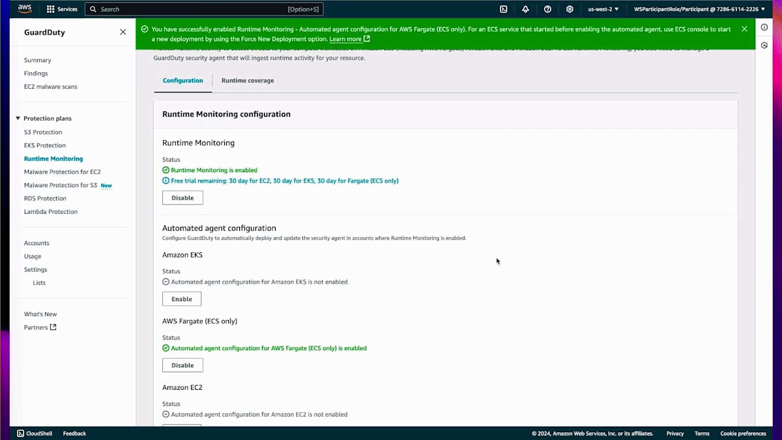Open the us-west-2 region dropdown
The height and width of the screenshot is (440, 782).
[603, 9]
